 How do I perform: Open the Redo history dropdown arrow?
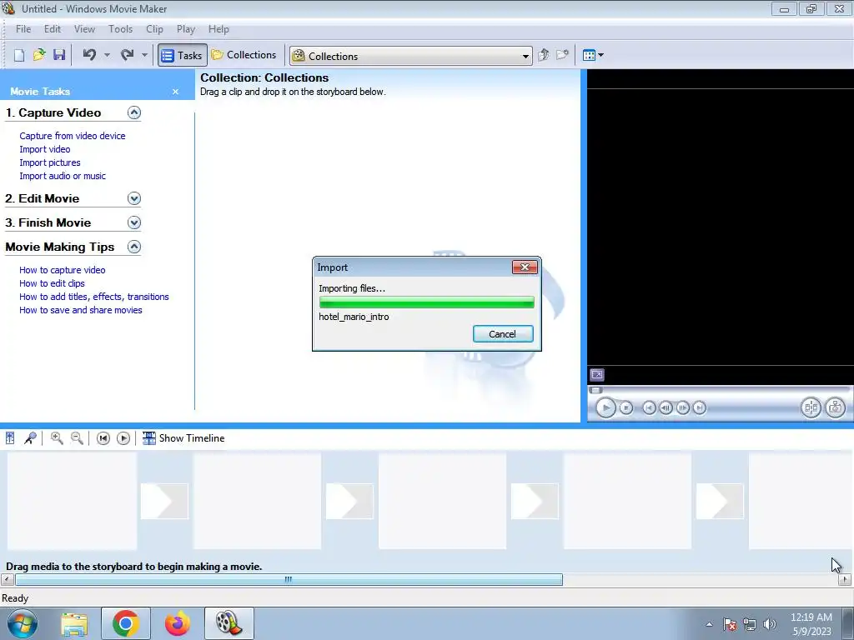pyautogui.click(x=144, y=55)
